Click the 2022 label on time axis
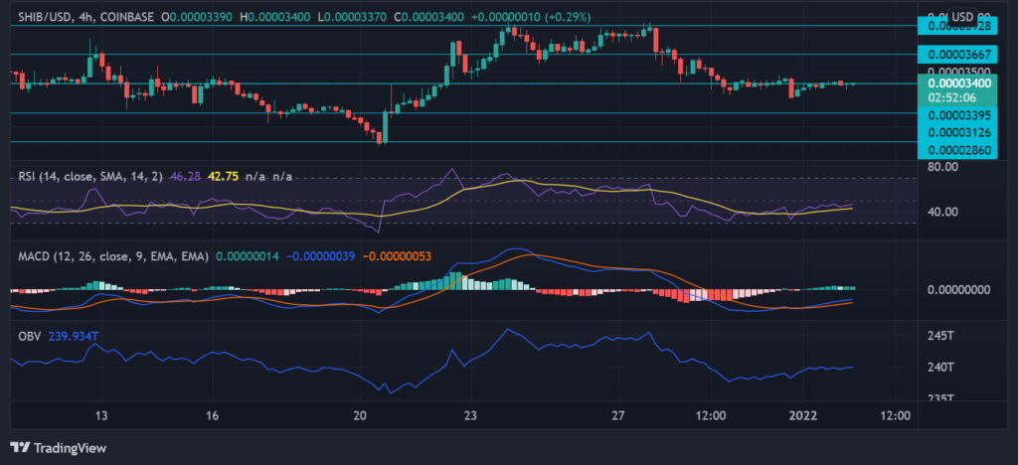The image size is (1018, 465). (802, 415)
